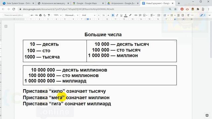Click the vertical scrollbar thumb
The image size is (212, 119).
211,39
